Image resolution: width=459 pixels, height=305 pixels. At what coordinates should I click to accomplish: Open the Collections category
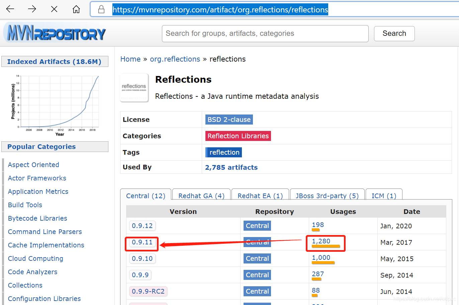click(x=25, y=285)
